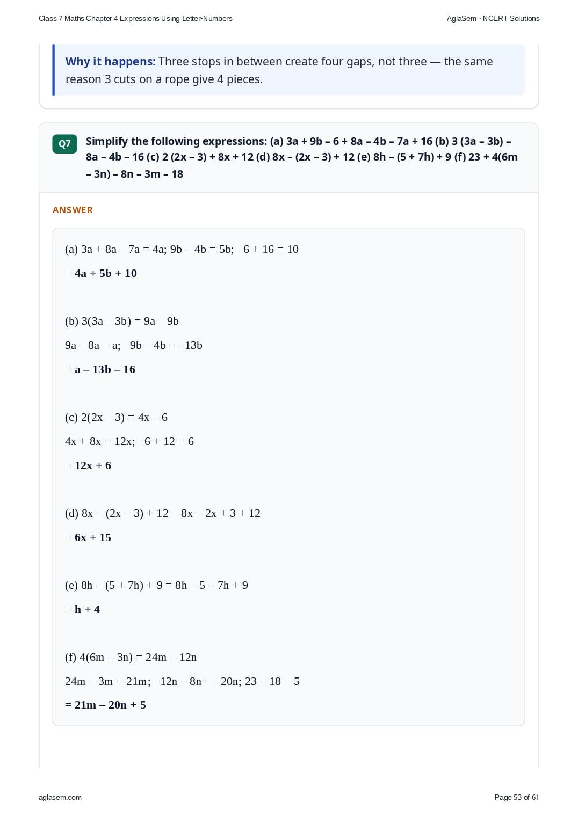
Task: Click the answer 21m – 20n + 5
Action: coord(110,705)
